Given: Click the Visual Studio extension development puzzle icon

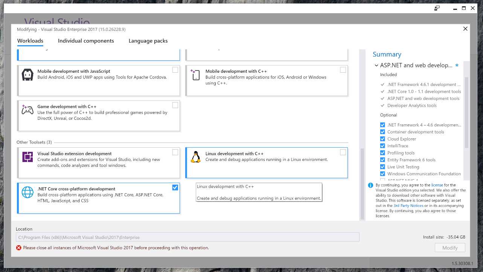Looking at the screenshot, I should click(27, 157).
